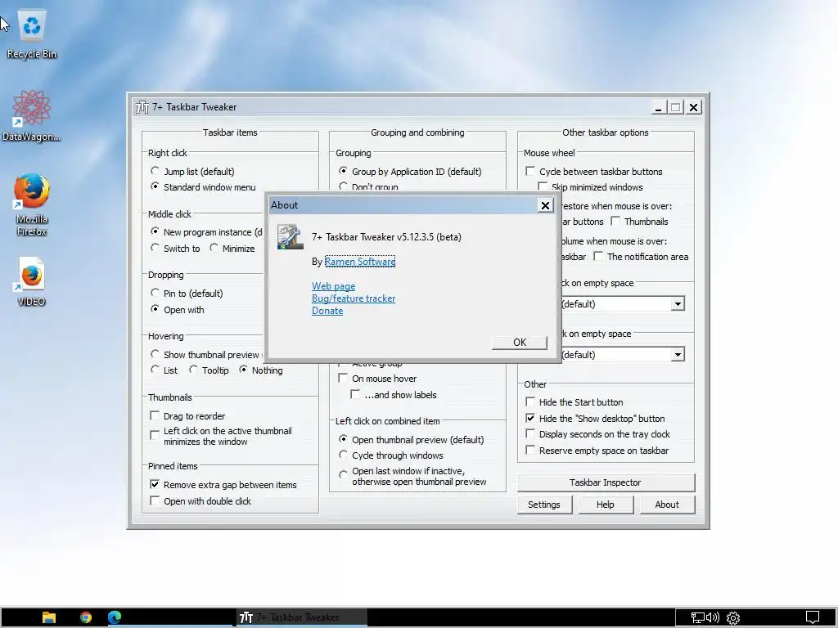This screenshot has height=628, width=838.
Task: Select Tooltip hovering option
Action: 193,370
